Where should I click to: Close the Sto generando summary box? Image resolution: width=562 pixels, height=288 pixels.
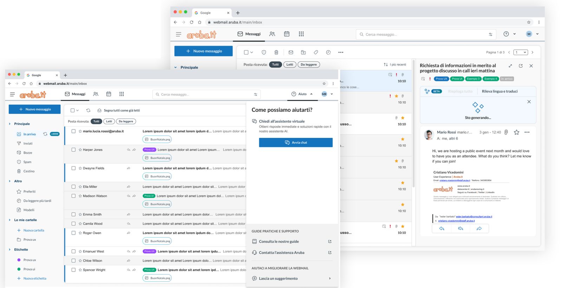point(529,102)
